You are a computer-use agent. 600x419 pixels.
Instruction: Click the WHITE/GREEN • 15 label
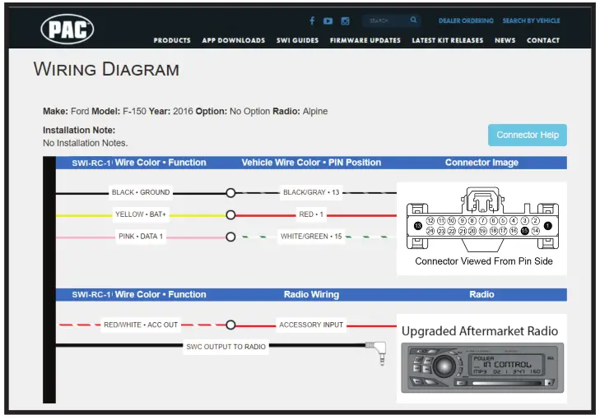point(311,237)
